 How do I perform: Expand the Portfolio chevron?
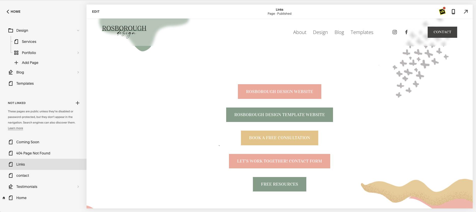coord(78,53)
